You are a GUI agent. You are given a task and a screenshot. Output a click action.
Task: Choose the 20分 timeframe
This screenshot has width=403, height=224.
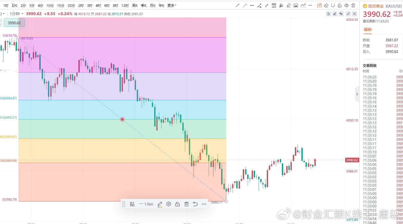coord(71,5)
